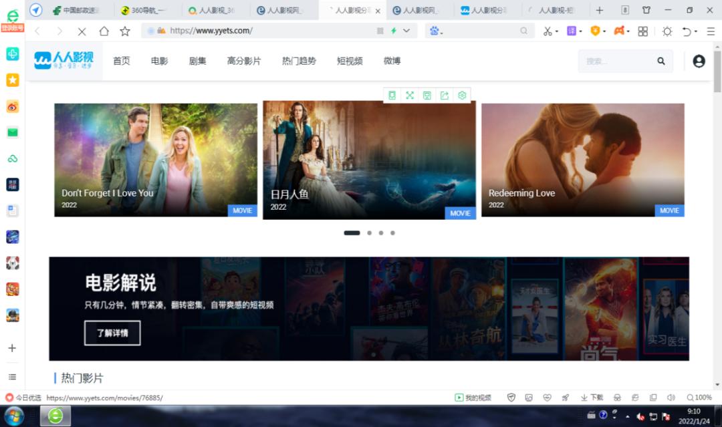Open the orange gamepad extension
Viewport: 722px width, 427px height.
pos(619,31)
